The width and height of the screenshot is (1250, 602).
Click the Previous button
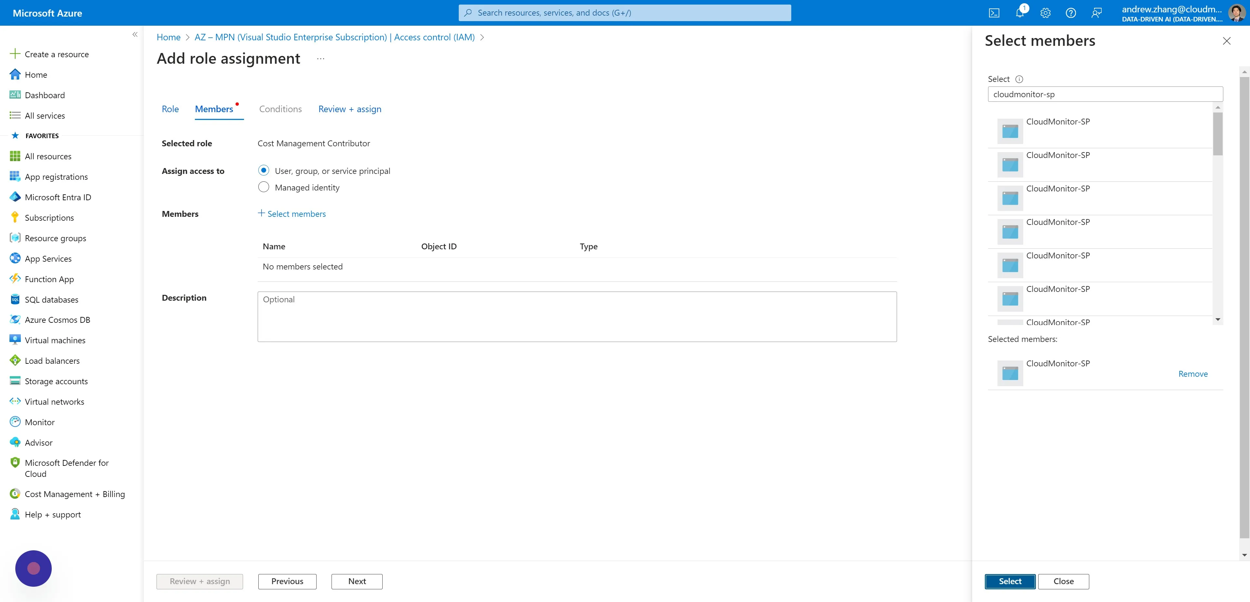pyautogui.click(x=287, y=581)
